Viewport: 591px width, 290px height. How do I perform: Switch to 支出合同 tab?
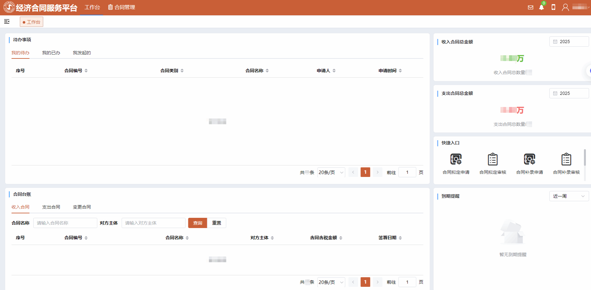click(x=51, y=207)
